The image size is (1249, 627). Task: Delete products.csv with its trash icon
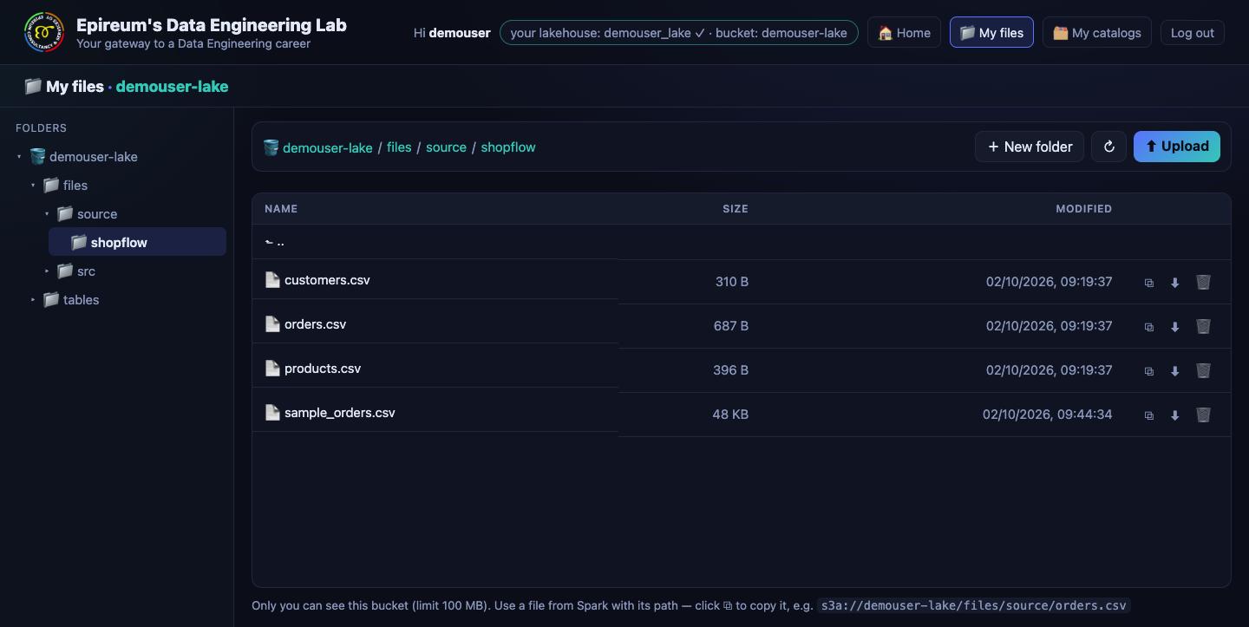(x=1203, y=370)
